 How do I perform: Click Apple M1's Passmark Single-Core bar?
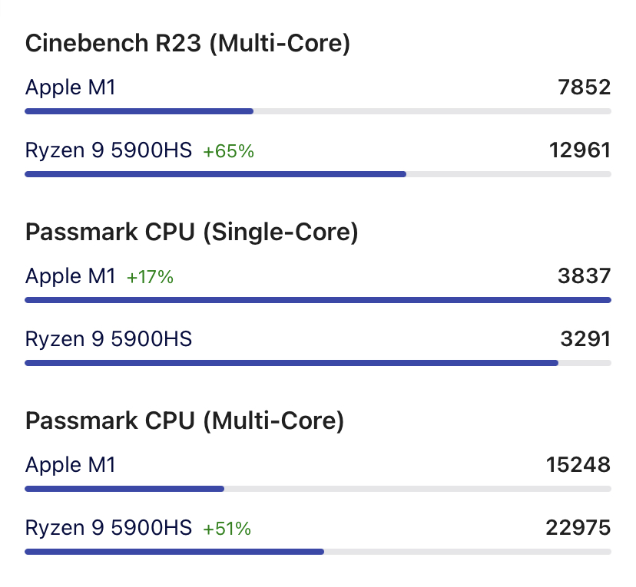pyautogui.click(x=317, y=300)
